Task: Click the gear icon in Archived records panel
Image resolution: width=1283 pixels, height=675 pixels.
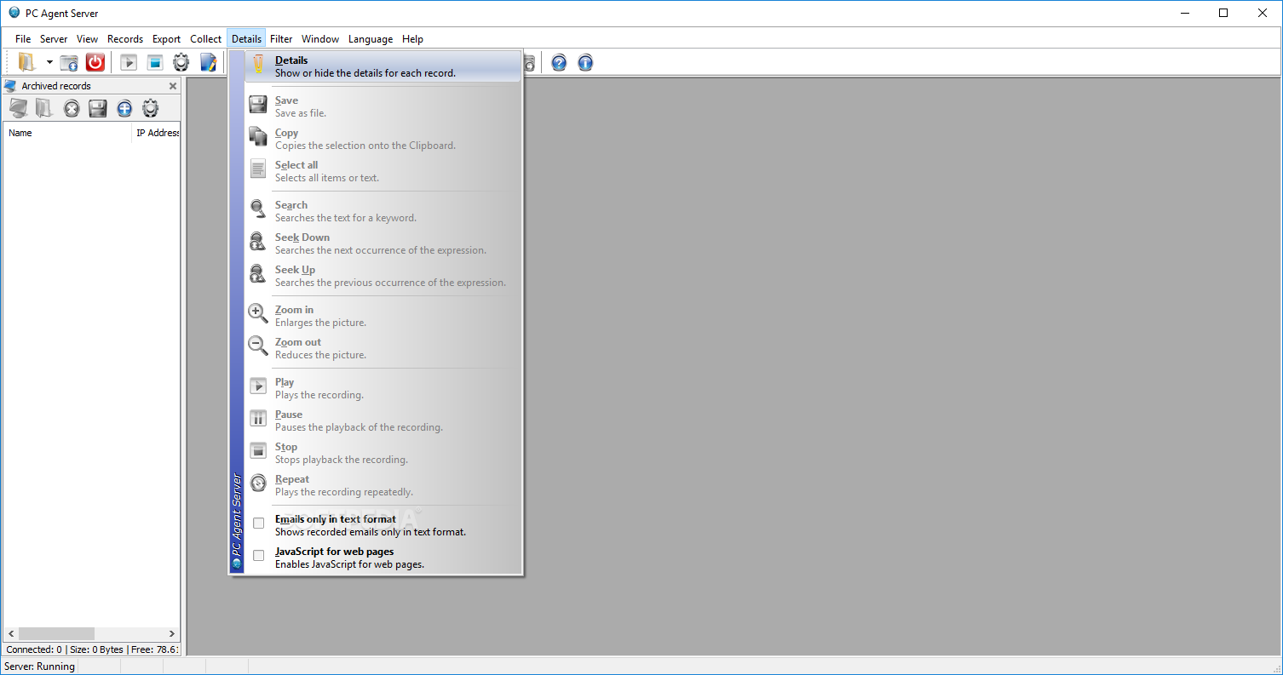Action: click(x=151, y=108)
